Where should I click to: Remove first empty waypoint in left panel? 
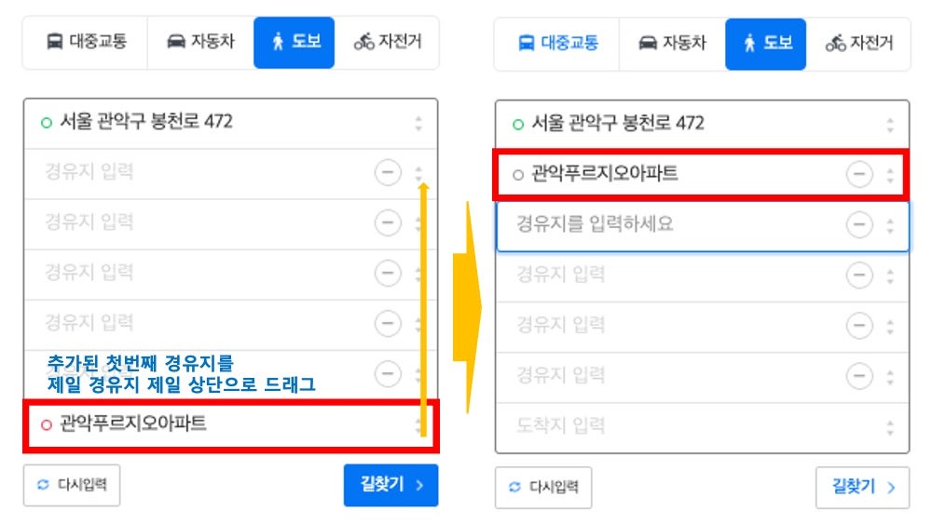388,173
